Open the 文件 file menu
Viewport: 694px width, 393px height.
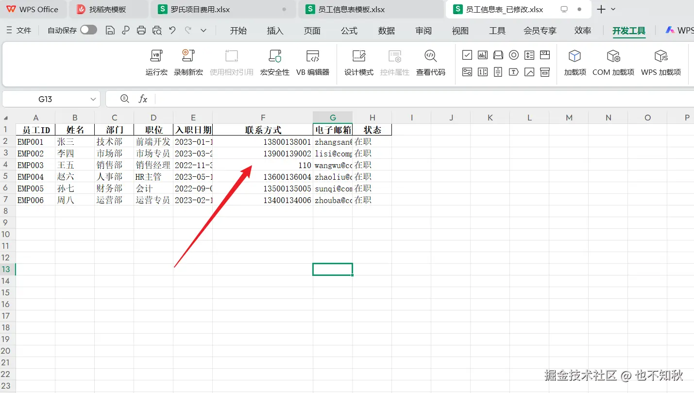coord(18,31)
